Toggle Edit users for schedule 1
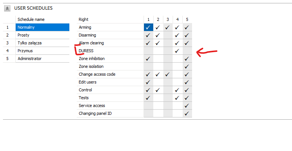Screen dimensions: 292x151 tap(148, 82)
